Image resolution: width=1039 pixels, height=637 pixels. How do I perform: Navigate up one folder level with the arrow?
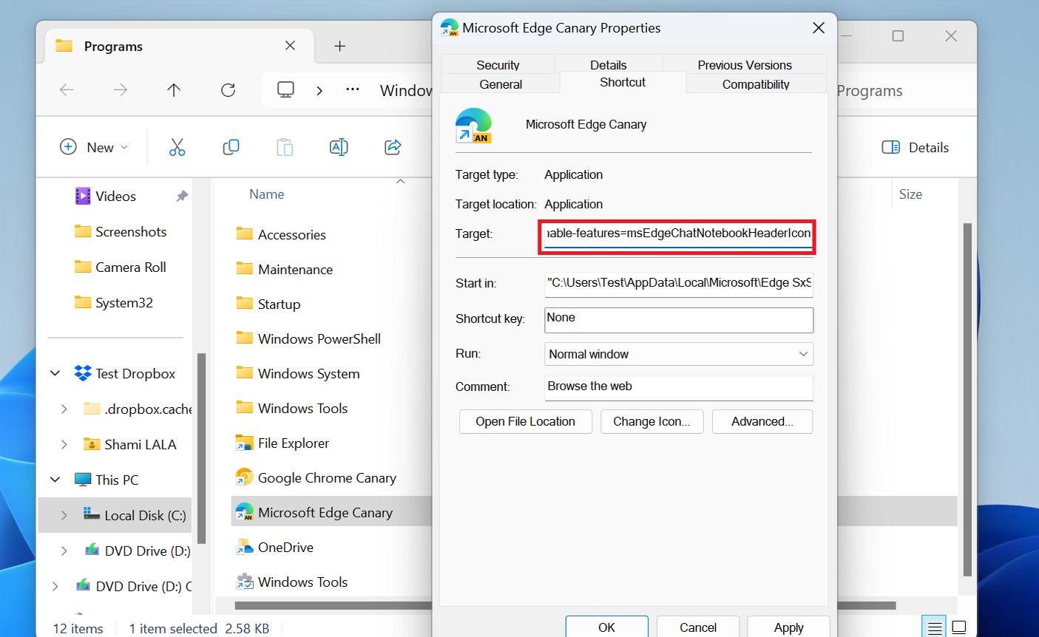coord(173,90)
